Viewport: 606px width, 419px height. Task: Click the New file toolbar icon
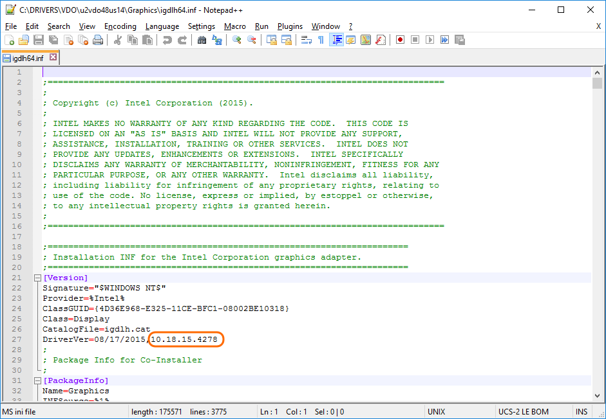click(x=9, y=40)
